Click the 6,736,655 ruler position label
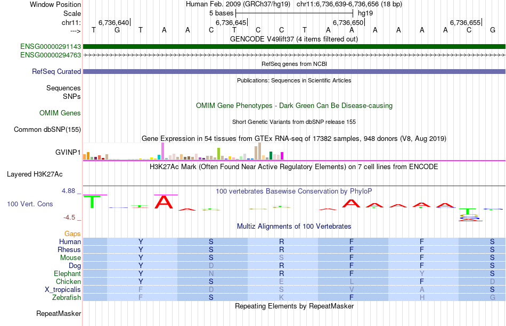The width and height of the screenshot is (506, 326). coord(465,22)
